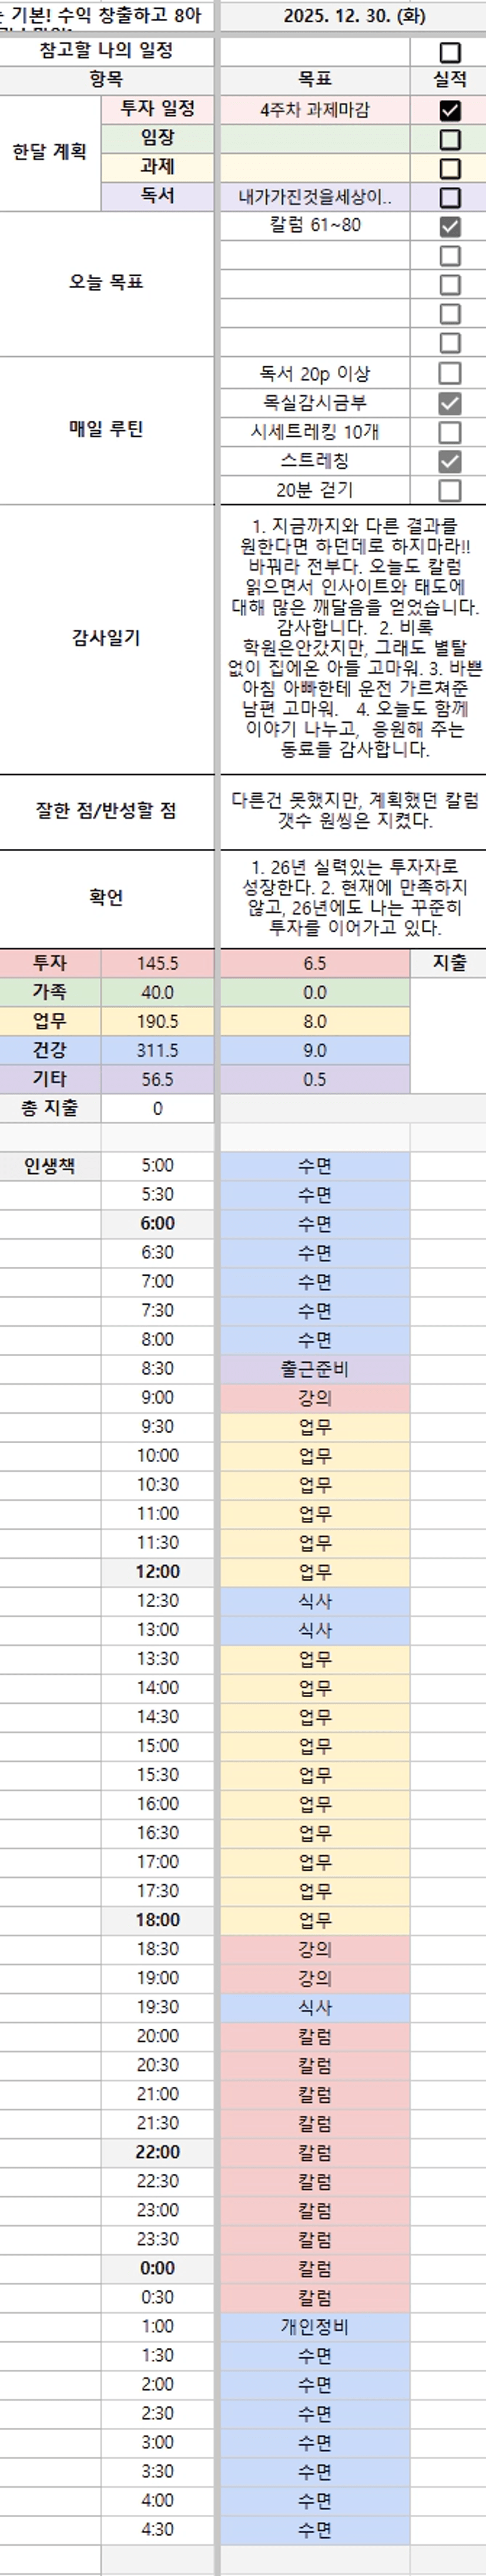
Task: Click the 1:00 개인정비 schedule cell
Action: (314, 2327)
